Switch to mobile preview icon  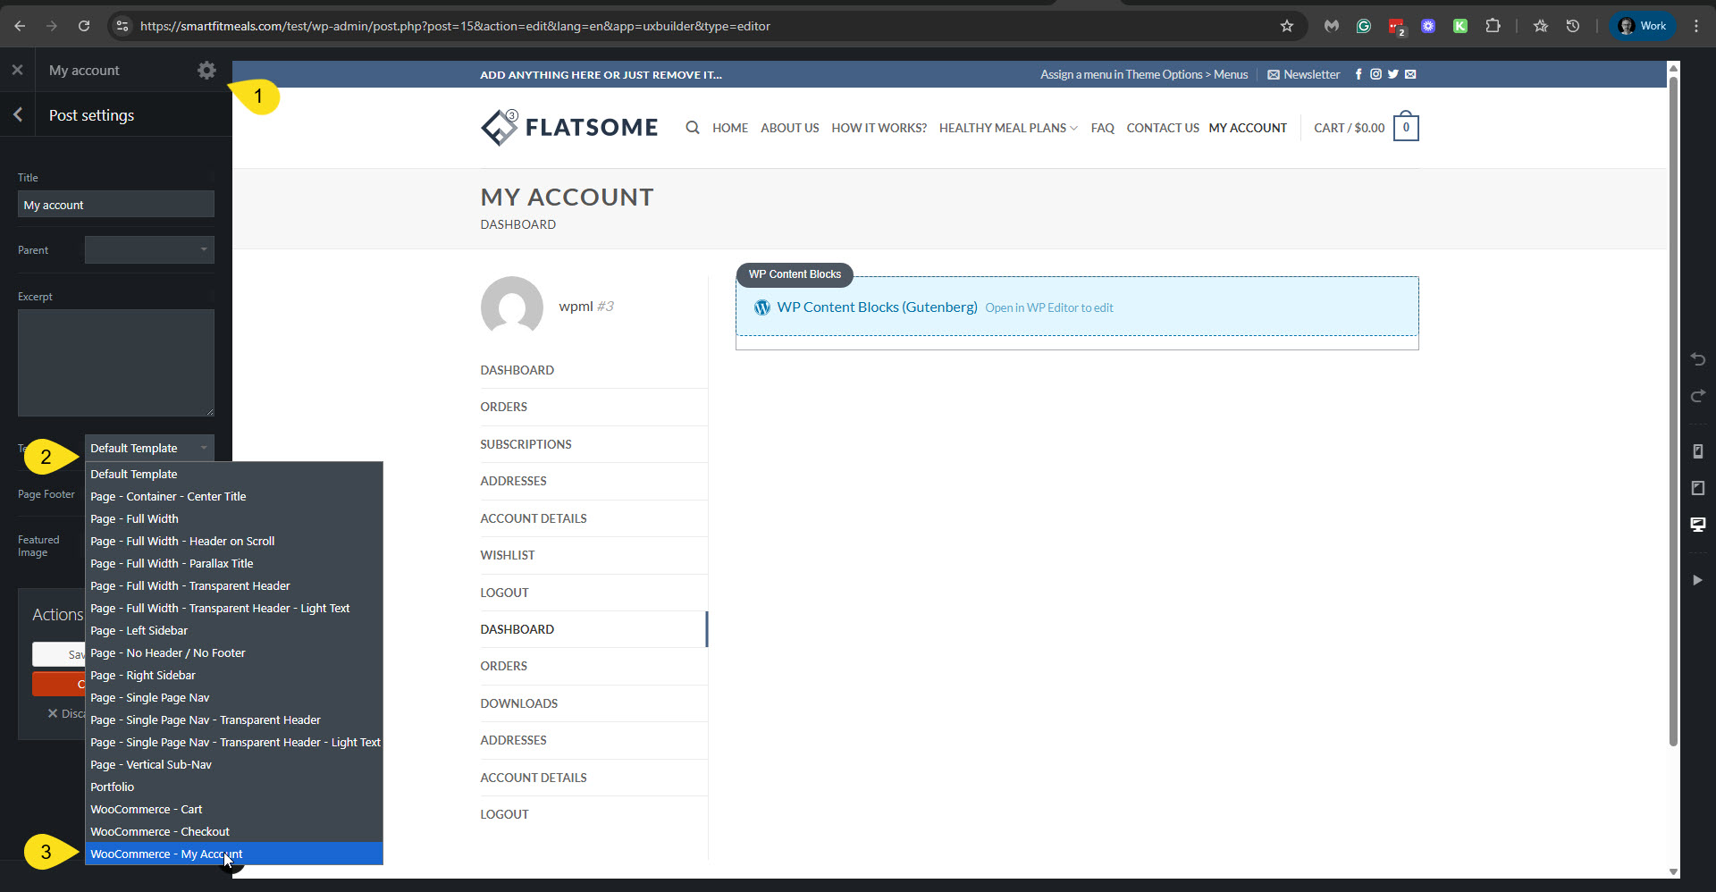[x=1698, y=451]
